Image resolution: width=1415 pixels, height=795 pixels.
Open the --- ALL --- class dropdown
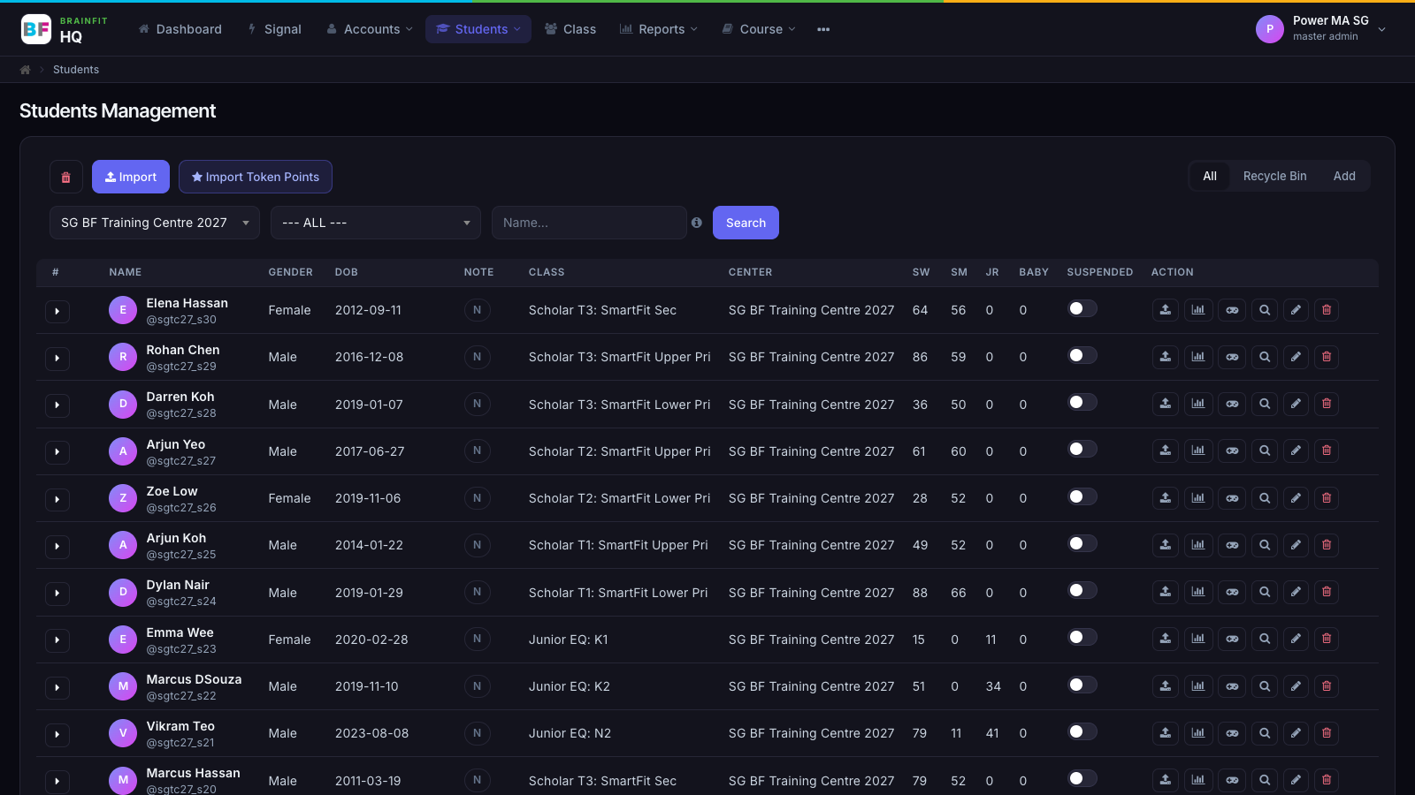(x=376, y=223)
